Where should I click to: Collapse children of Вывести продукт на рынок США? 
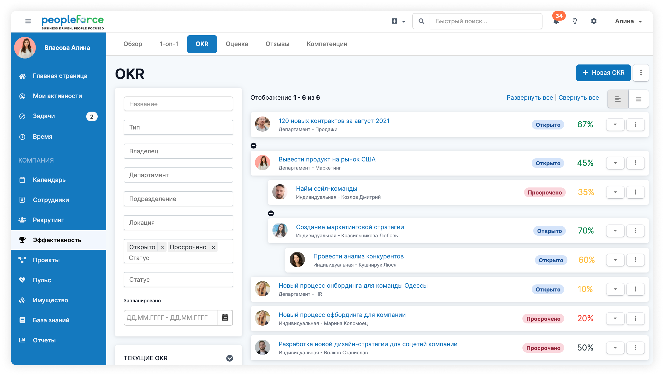pyautogui.click(x=253, y=146)
